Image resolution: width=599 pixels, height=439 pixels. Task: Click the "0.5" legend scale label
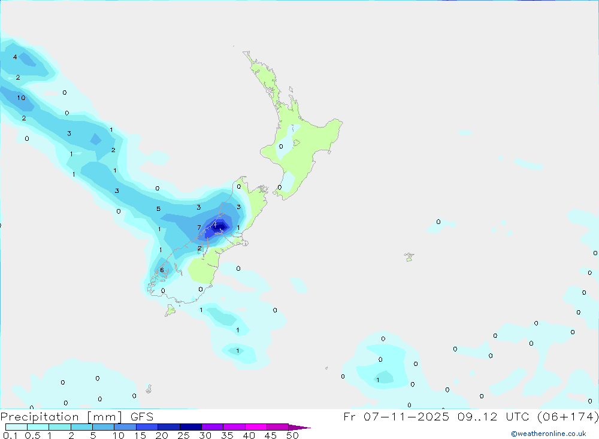(x=32, y=435)
